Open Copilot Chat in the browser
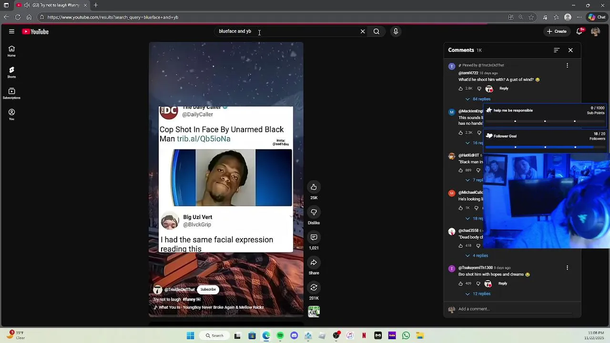The image size is (610, 343). [597, 17]
